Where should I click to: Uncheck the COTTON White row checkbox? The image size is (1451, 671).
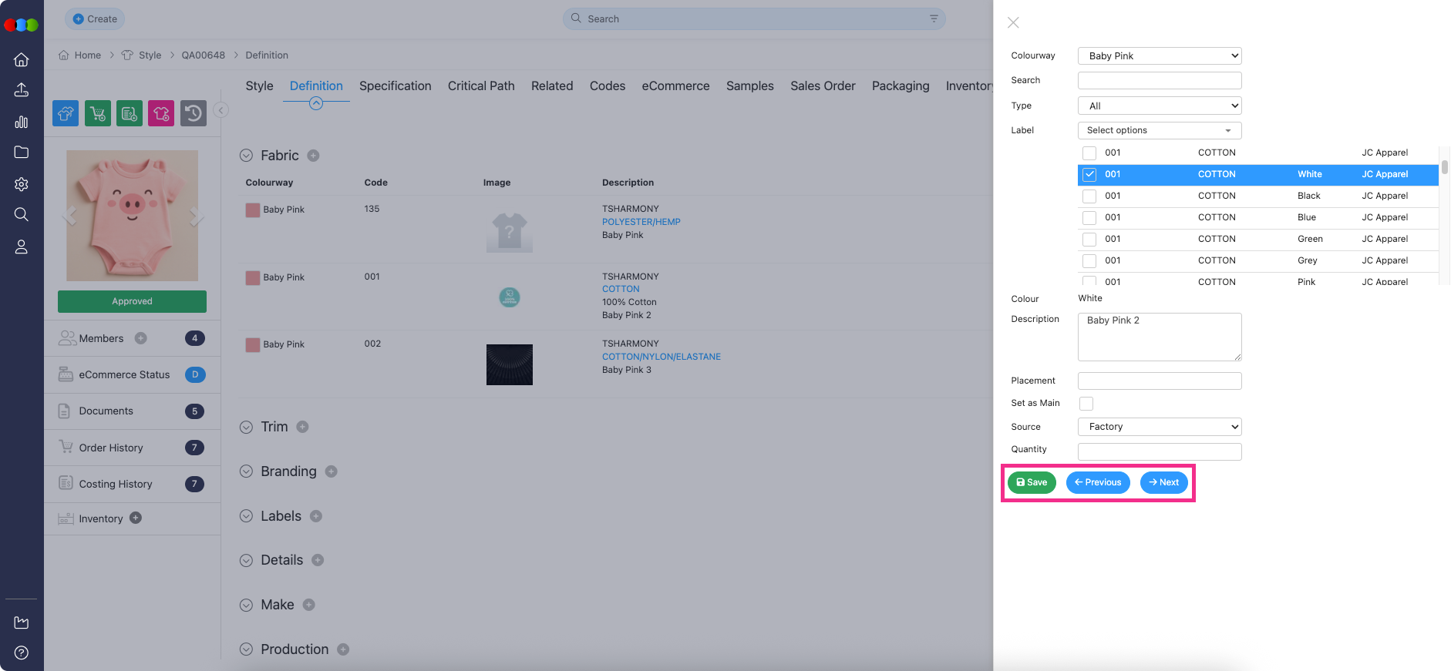tap(1089, 175)
